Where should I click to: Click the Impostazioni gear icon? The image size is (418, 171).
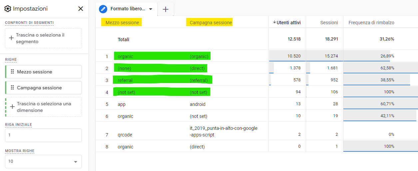tap(8, 9)
